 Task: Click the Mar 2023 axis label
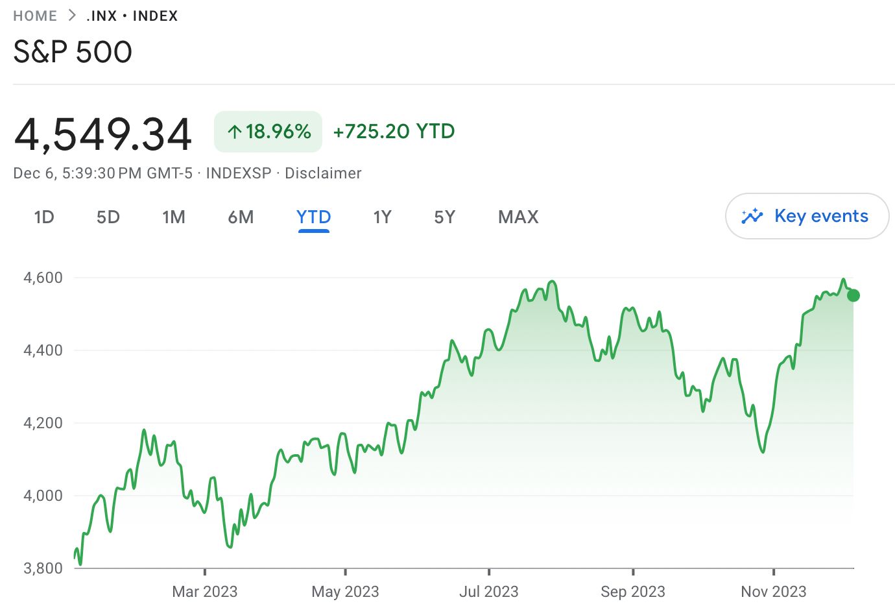[205, 591]
